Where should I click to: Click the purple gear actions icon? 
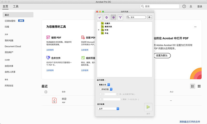pyautogui.click(x=113, y=17)
